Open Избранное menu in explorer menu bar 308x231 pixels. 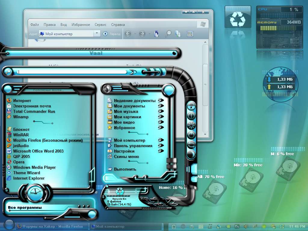[81, 25]
